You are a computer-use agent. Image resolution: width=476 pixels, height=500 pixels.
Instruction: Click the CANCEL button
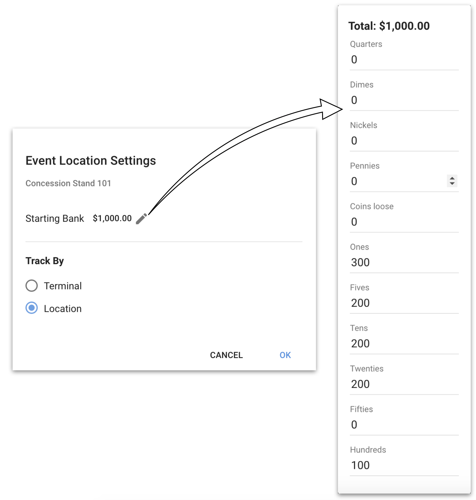coord(226,355)
